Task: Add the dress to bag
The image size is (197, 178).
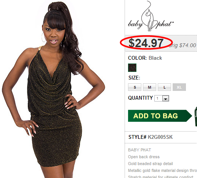Action: click(x=160, y=116)
